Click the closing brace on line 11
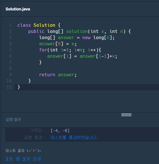The width and height of the screenshot is (159, 164). (x=19, y=87)
